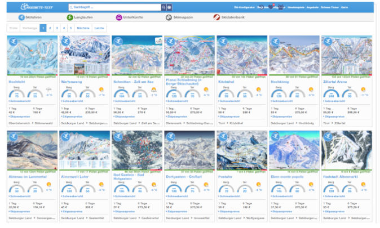The width and height of the screenshot is (380, 228).
Task: Open the Zillertal Arena title link
Action: (335, 82)
